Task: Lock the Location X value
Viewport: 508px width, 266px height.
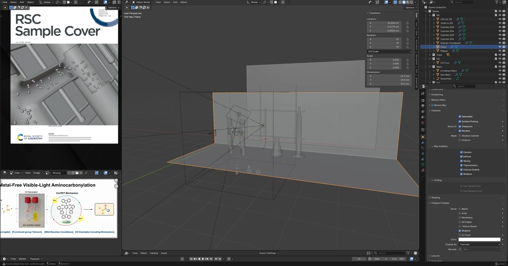Action: coord(408,23)
